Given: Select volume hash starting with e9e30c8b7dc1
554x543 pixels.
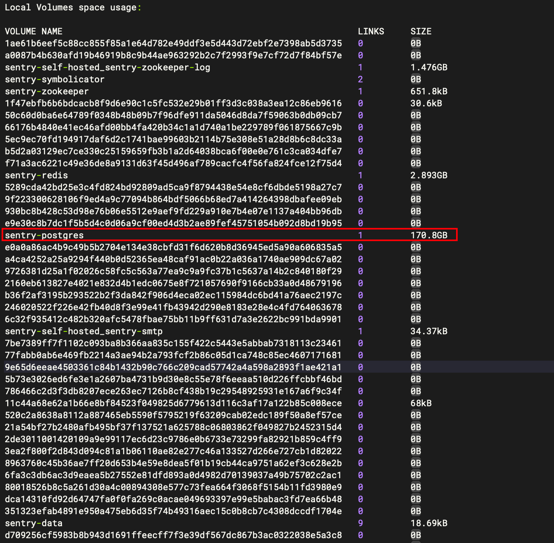Looking at the screenshot, I should click(173, 223).
